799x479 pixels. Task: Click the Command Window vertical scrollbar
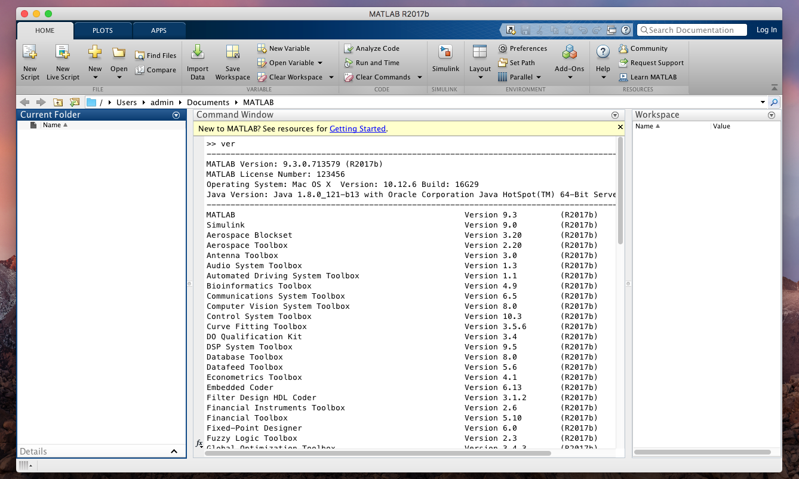coord(620,191)
